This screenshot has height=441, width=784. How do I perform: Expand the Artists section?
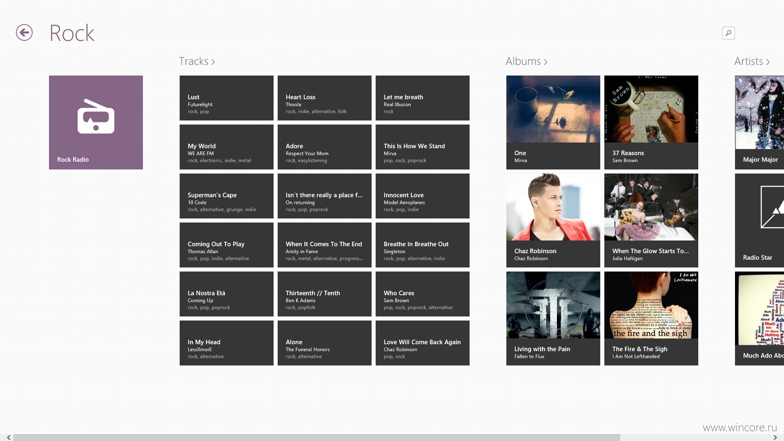pos(752,61)
